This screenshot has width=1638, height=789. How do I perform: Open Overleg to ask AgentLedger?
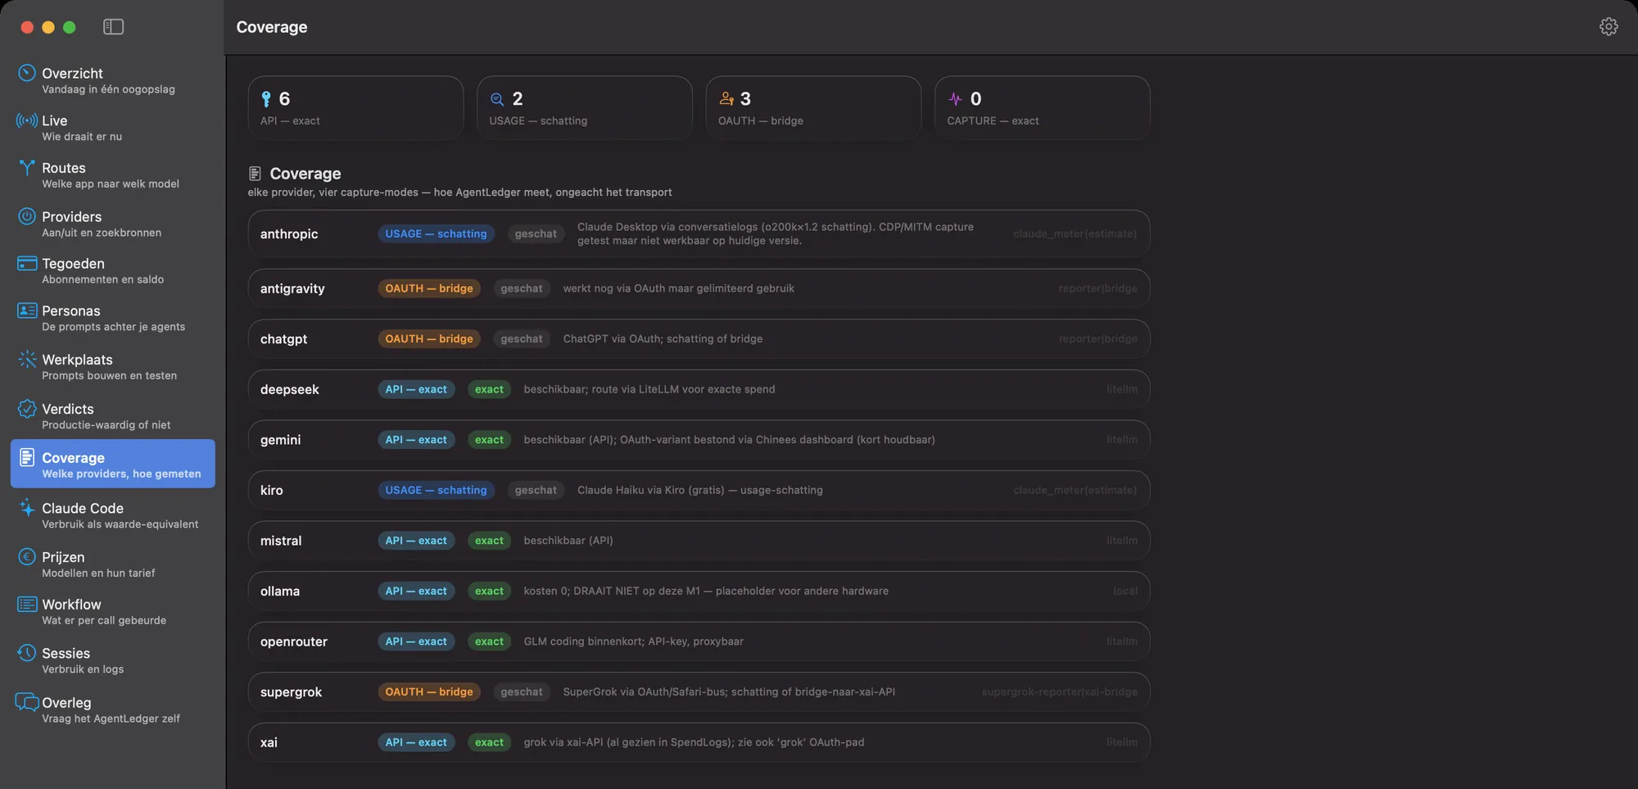click(x=113, y=710)
